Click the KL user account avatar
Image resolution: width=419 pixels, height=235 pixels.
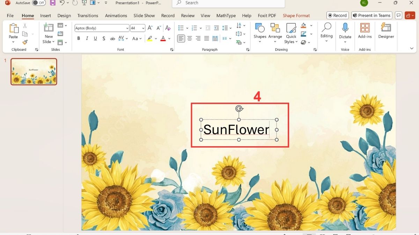click(364, 3)
